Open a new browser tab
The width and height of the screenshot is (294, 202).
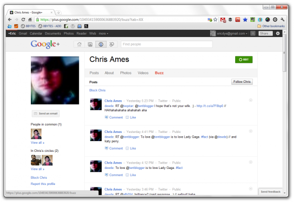58,12
